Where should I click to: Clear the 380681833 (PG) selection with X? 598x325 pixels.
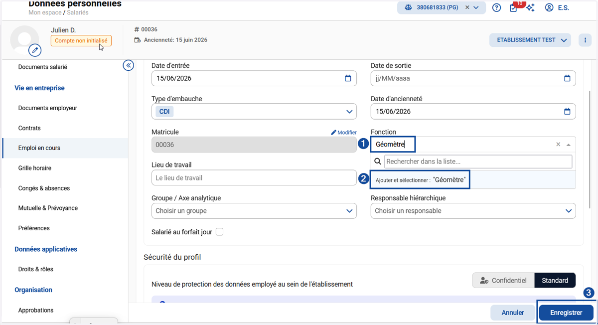coord(467,7)
